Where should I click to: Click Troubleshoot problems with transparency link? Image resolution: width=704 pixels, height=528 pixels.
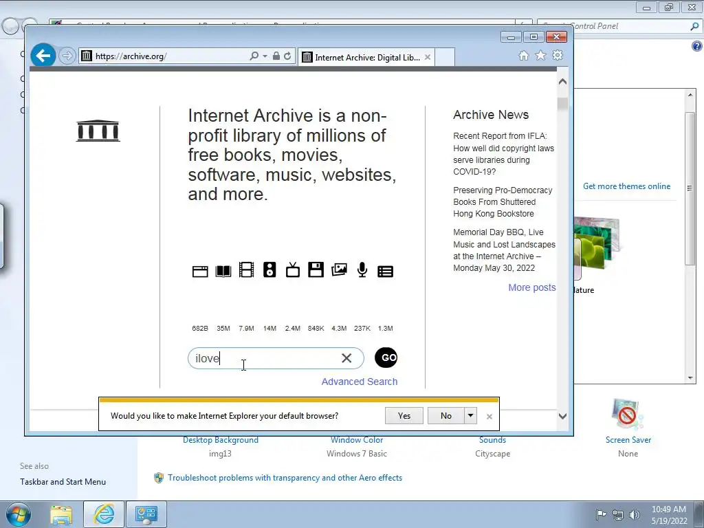coord(285,478)
